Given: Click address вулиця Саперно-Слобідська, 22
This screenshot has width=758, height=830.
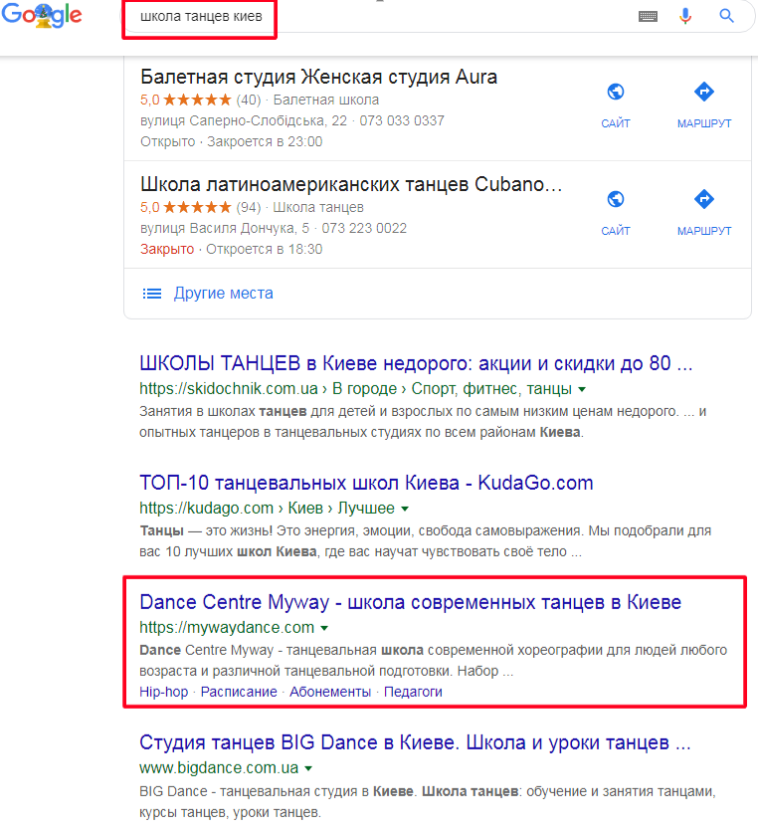Looking at the screenshot, I should (x=244, y=120).
